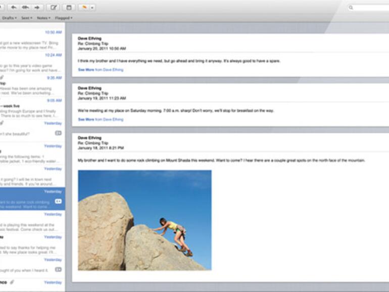This screenshot has height=292, width=389.
Task: Select the highlighted rock climbing message
Action: point(32,199)
